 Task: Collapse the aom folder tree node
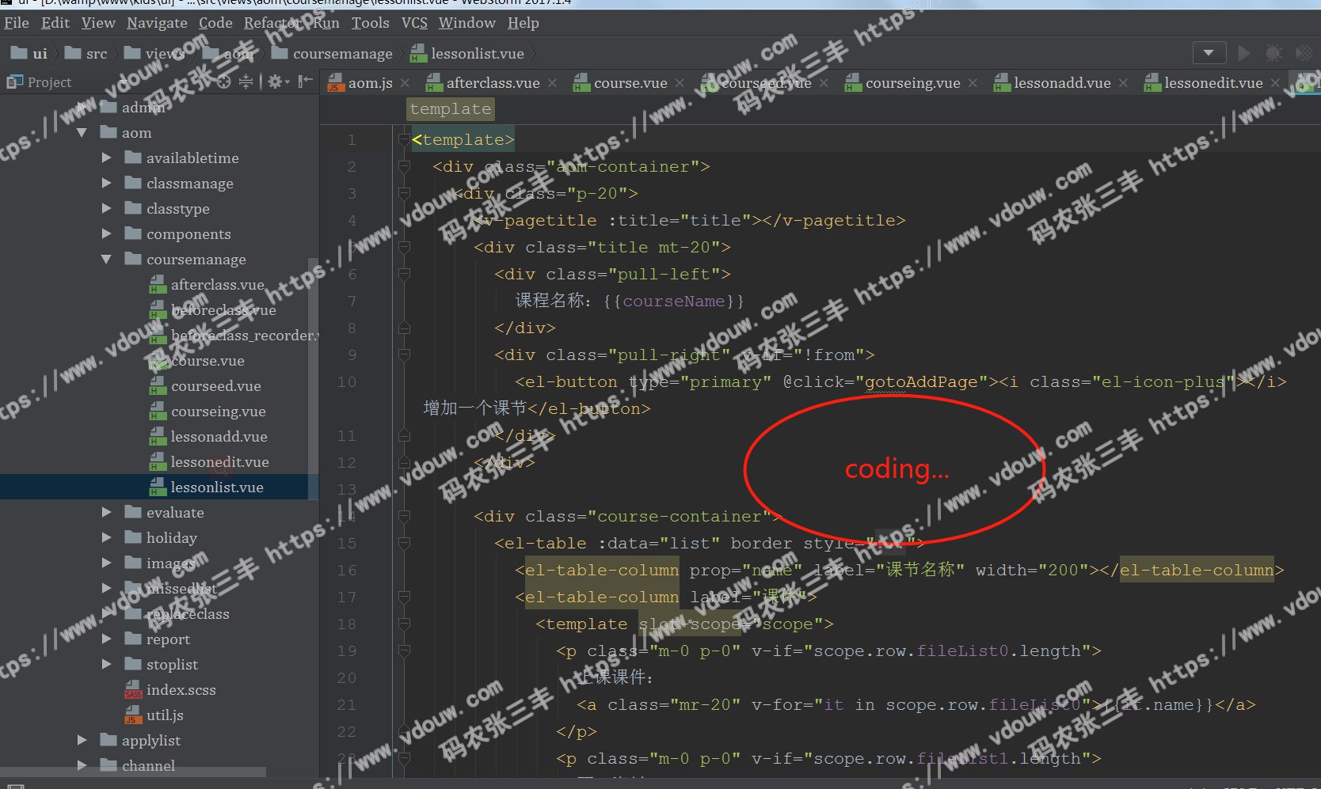82,133
